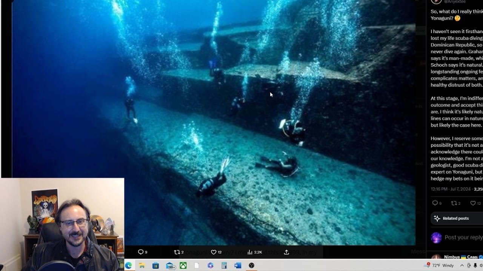The image size is (483, 271).
Task: Open Calculator from the taskbar
Action: click(224, 265)
